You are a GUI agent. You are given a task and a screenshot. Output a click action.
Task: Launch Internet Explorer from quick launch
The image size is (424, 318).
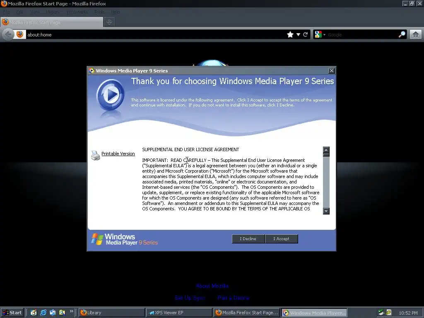coord(43,313)
